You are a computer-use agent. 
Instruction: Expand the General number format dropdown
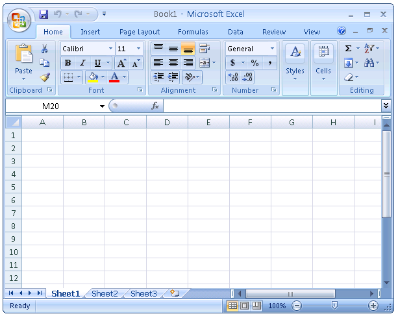tap(272, 49)
